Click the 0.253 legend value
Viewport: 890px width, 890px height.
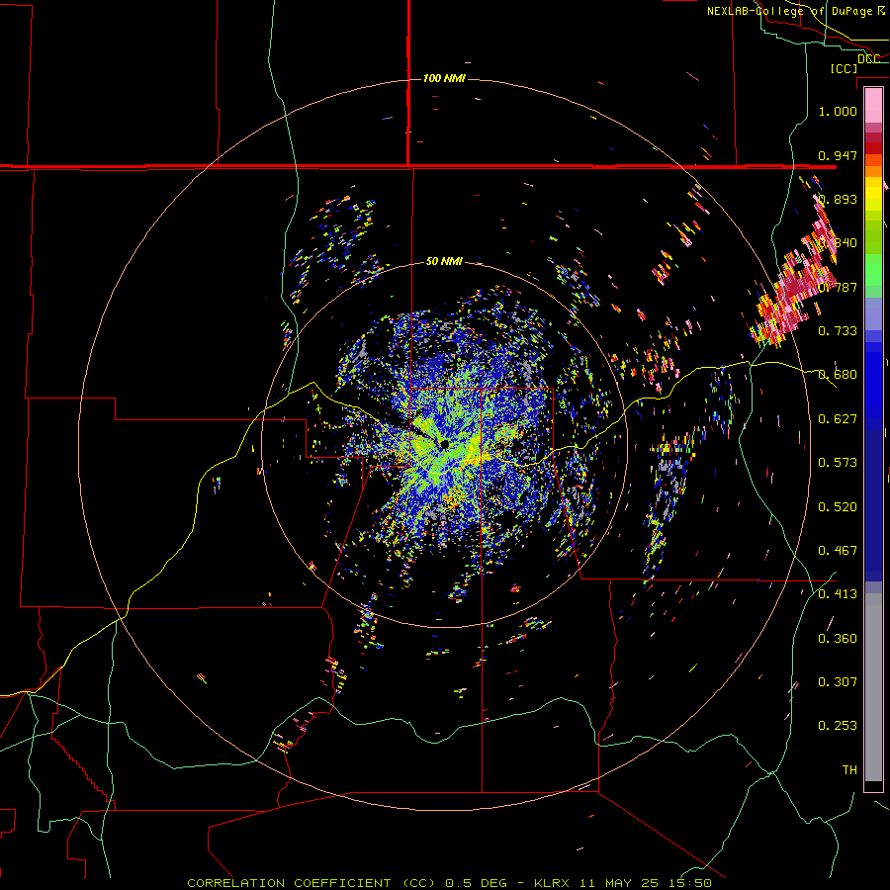pos(838,726)
